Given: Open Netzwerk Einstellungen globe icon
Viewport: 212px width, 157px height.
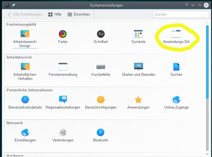Looking at the screenshot, I should pos(25,135).
